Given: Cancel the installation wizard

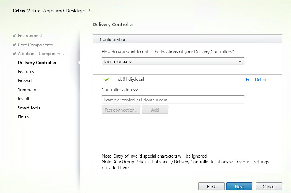Looking at the screenshot, I should (x=269, y=187).
